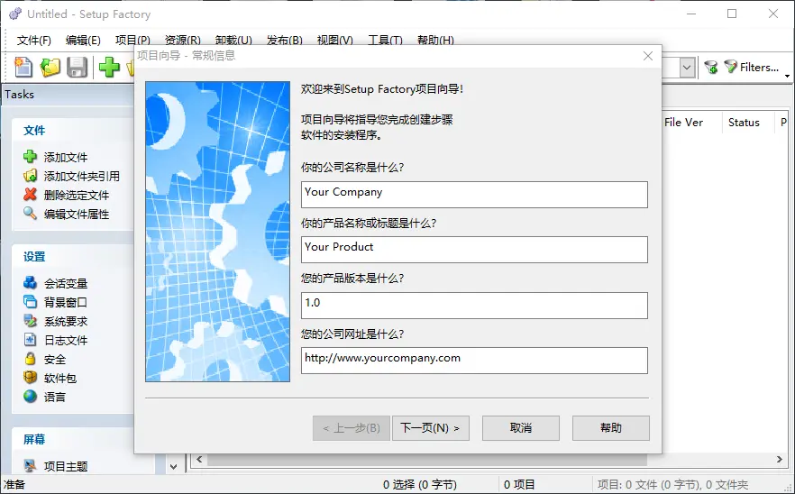Click the 设置 section header in Tasks
The width and height of the screenshot is (795, 494).
tap(34, 257)
